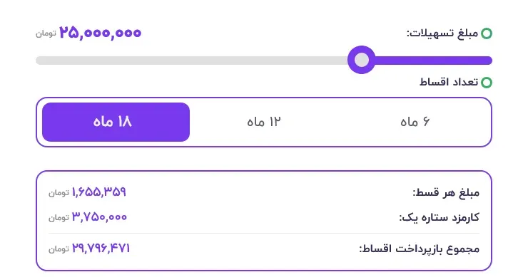The image size is (523, 277).
Task: Click the ۲۹,۷۹۶,۴۷۱ total repayment value
Action: click(101, 248)
